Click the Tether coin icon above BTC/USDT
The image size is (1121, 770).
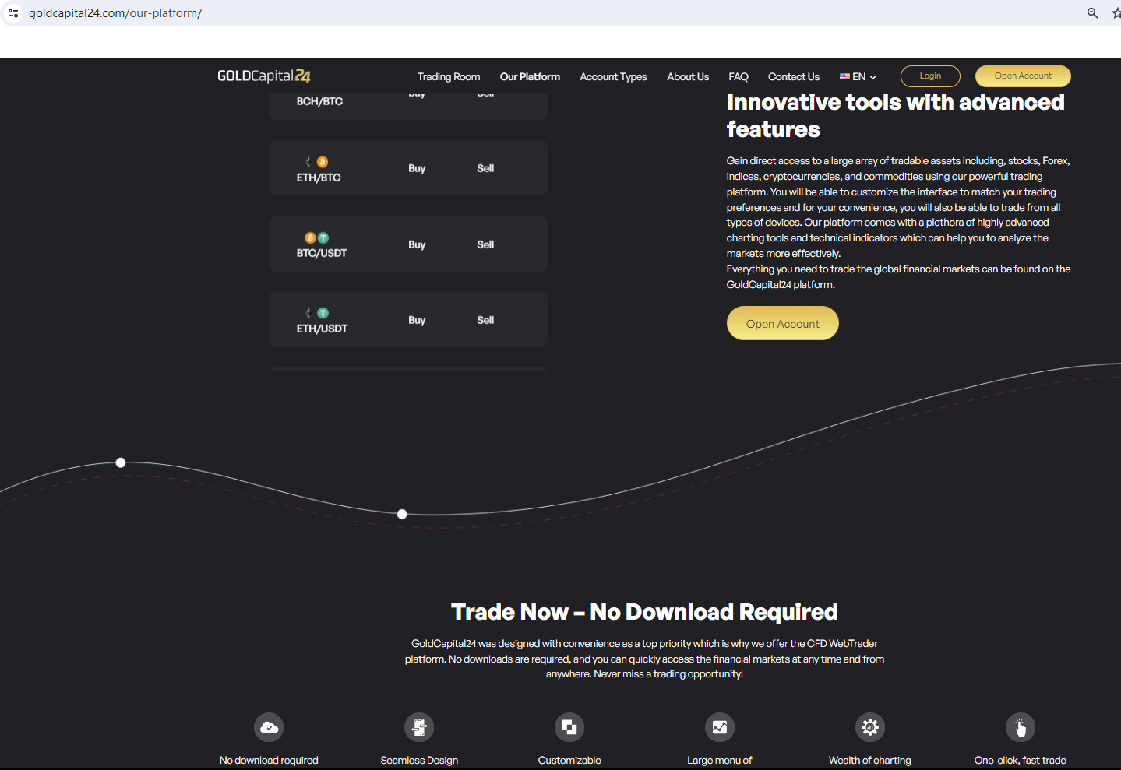(x=323, y=237)
